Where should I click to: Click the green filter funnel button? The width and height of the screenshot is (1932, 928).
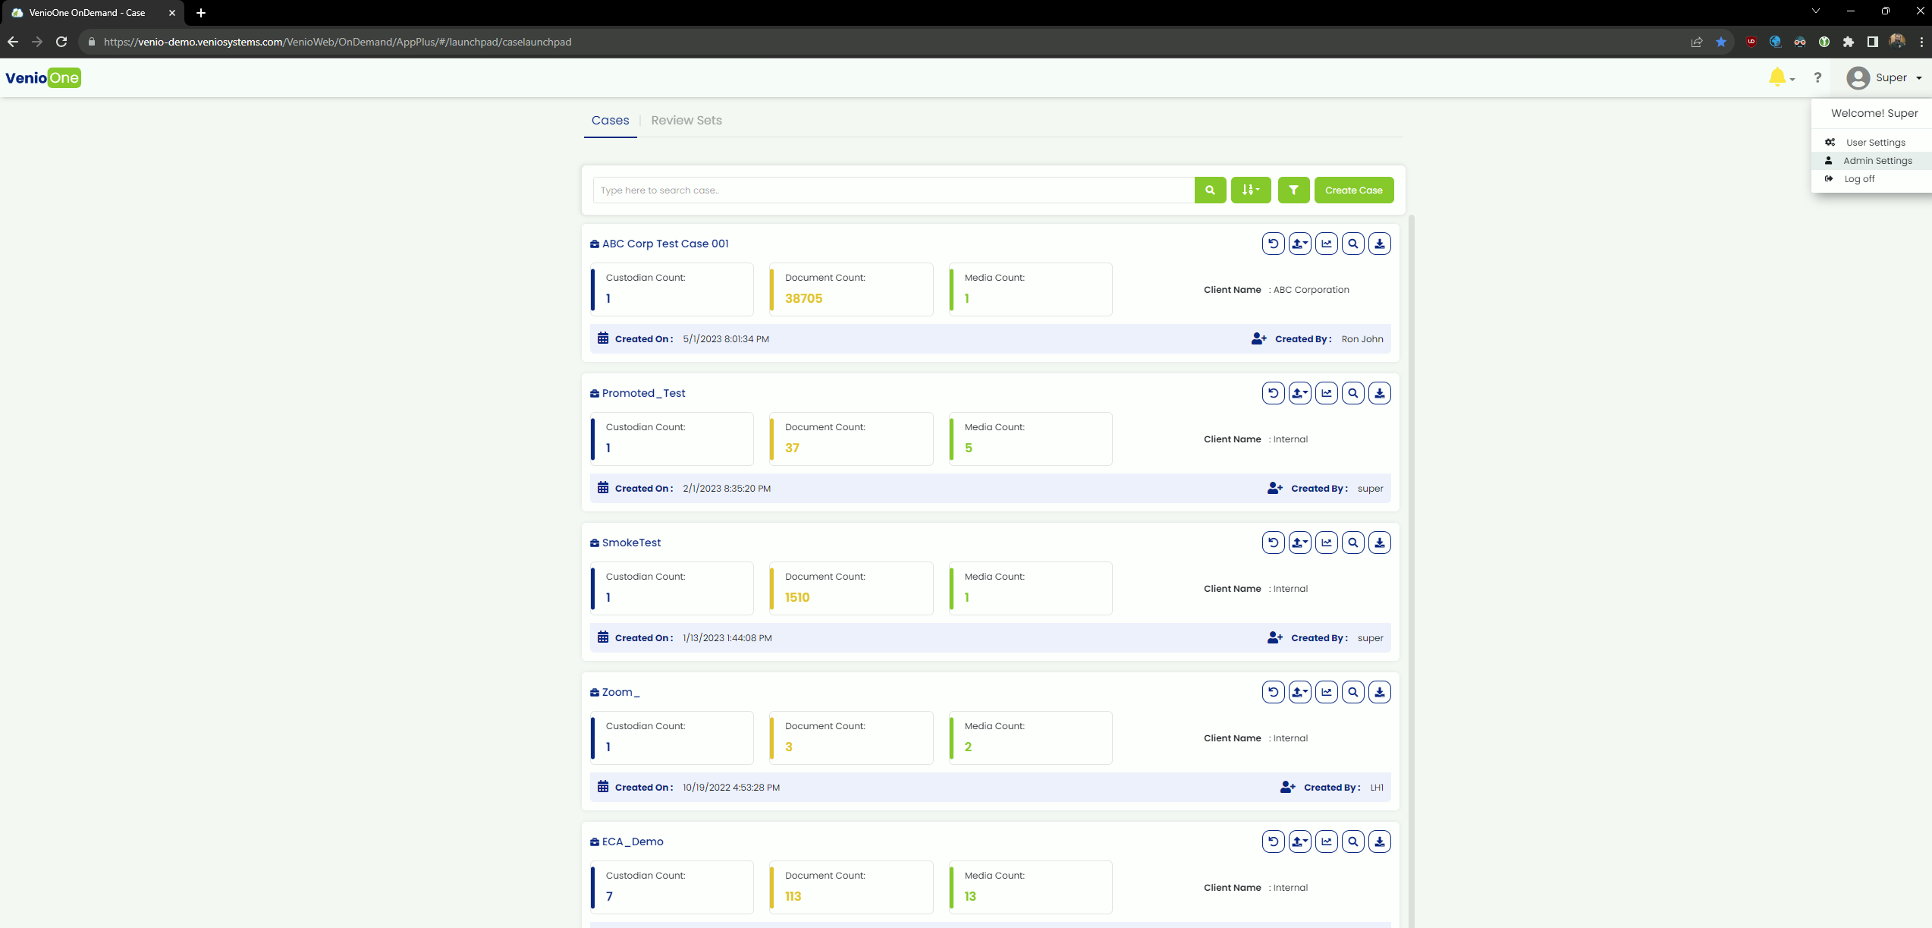pyautogui.click(x=1293, y=190)
